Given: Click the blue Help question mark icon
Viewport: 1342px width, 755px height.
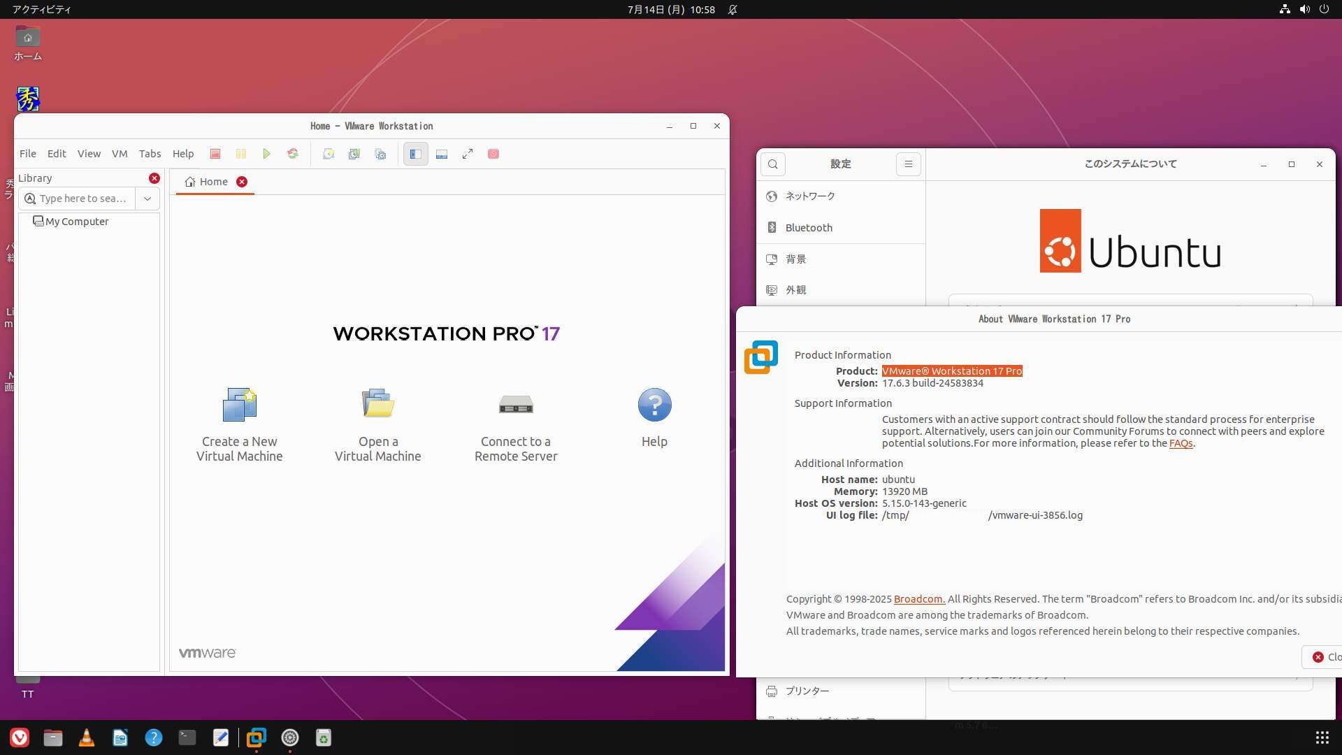Looking at the screenshot, I should click(x=655, y=405).
